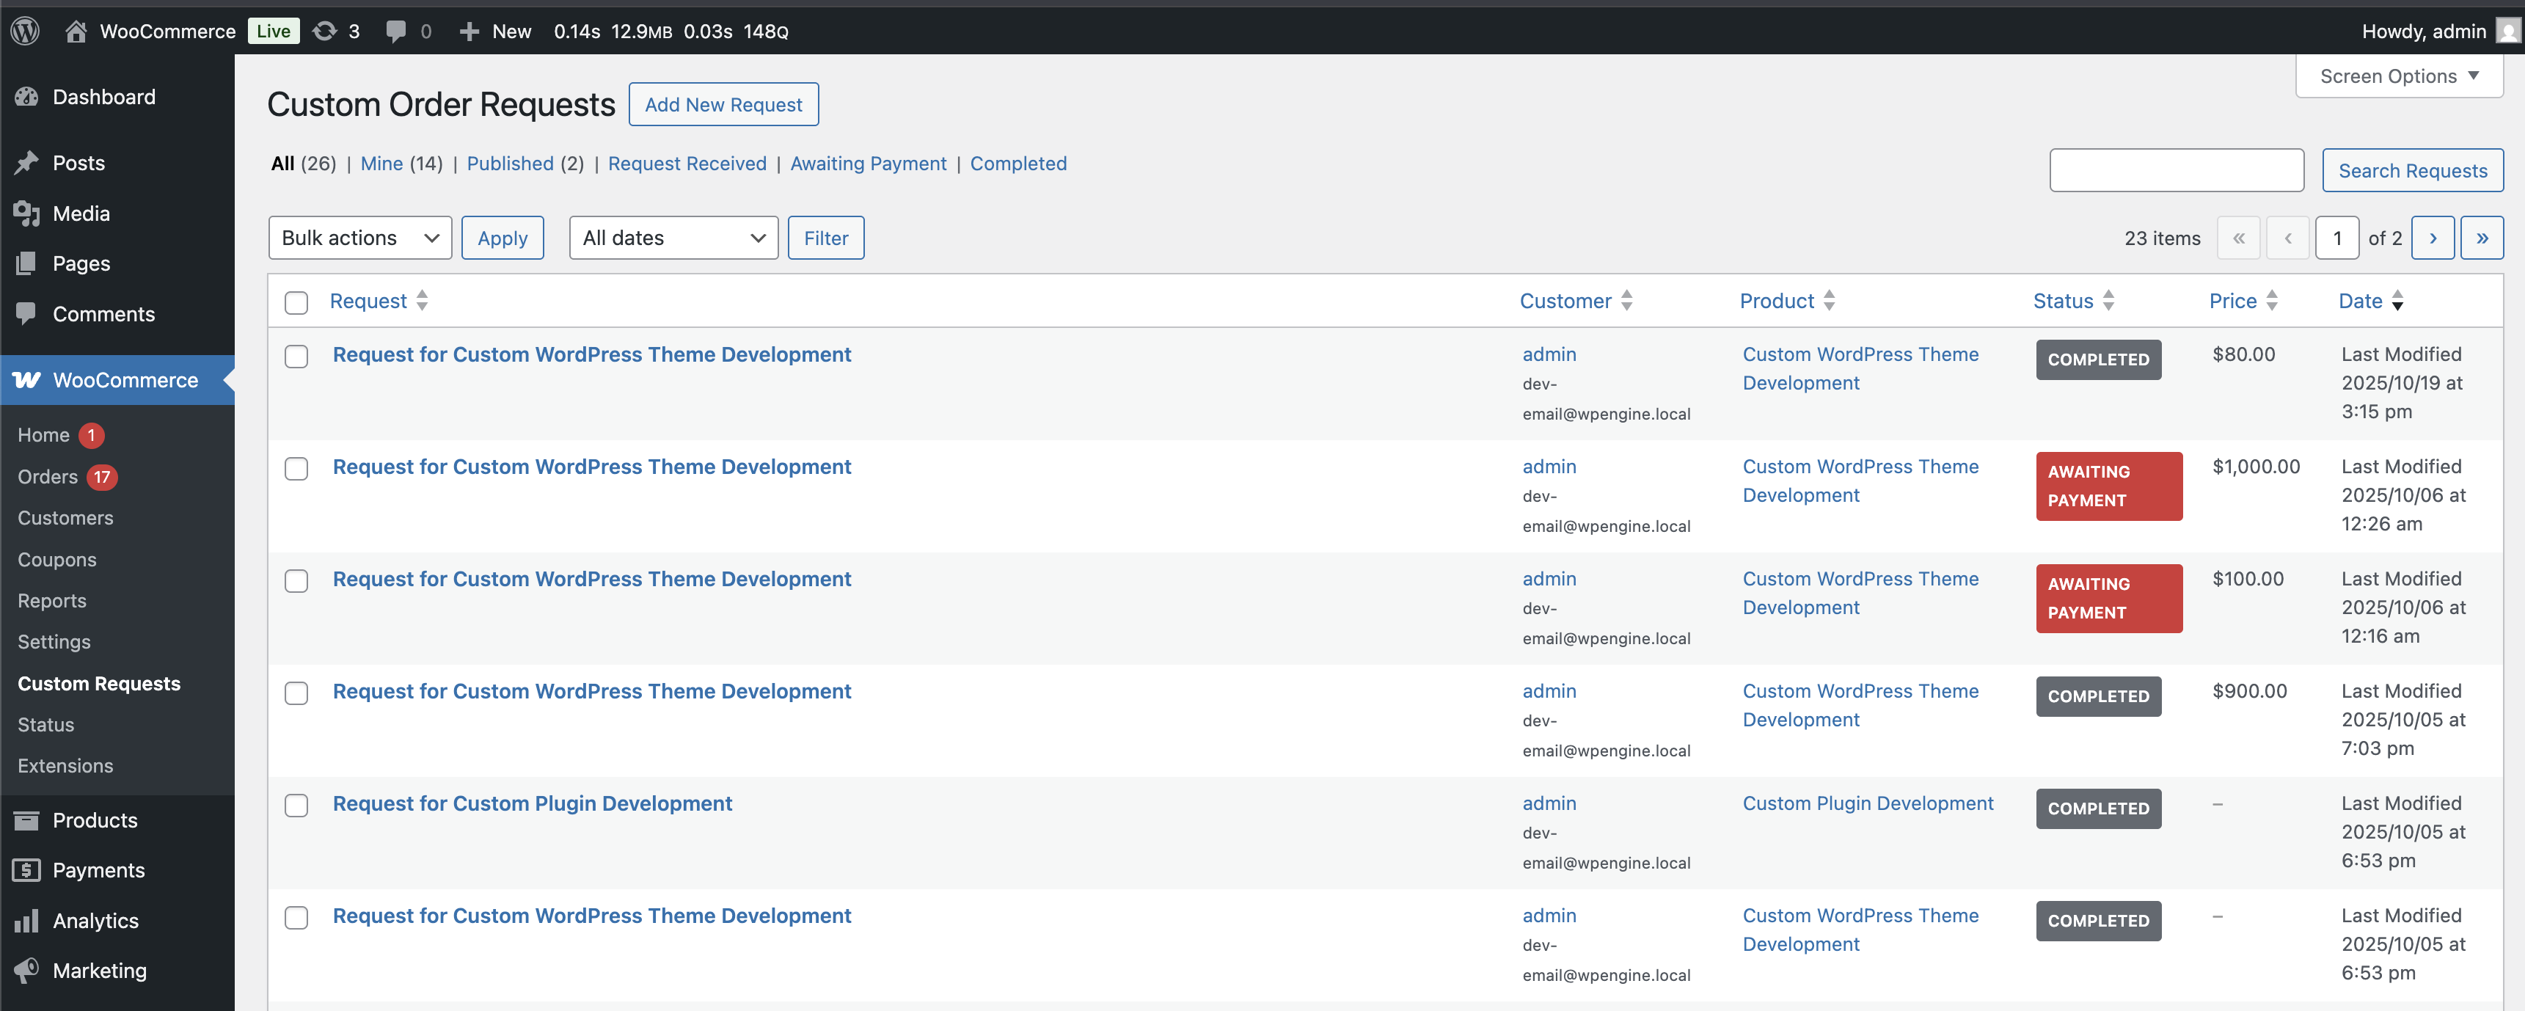Viewport: 2525px width, 1011px height.
Task: Jump to last page double arrow
Action: click(2481, 237)
